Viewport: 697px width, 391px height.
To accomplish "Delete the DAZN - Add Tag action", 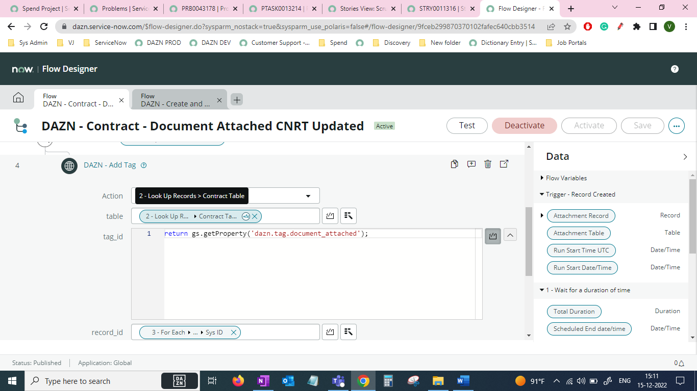I will [488, 164].
